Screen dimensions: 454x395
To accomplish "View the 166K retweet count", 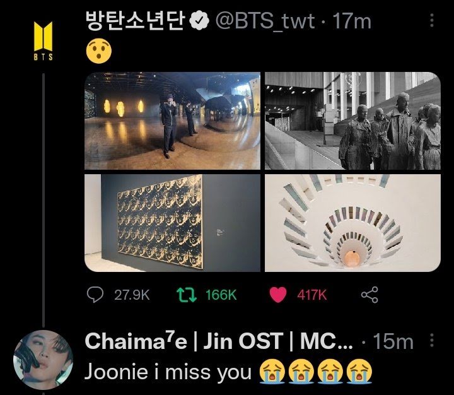I will pyautogui.click(x=221, y=295).
